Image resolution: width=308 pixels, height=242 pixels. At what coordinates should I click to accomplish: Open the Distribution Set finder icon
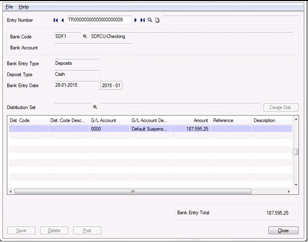click(95, 107)
